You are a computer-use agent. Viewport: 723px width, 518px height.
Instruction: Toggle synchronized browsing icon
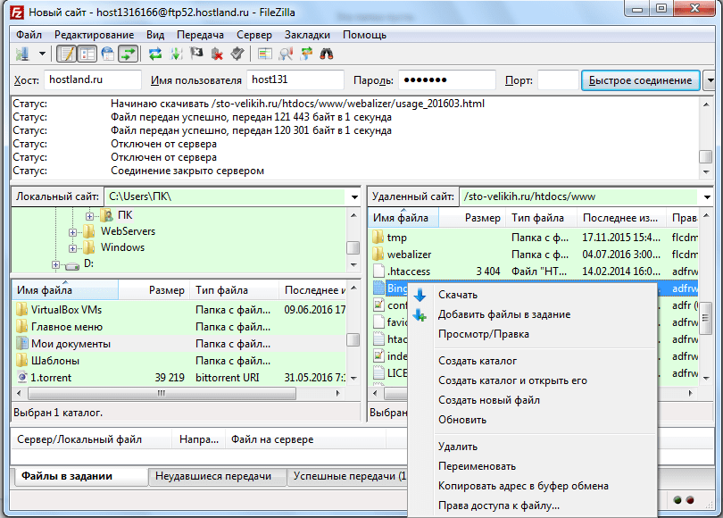[306, 54]
